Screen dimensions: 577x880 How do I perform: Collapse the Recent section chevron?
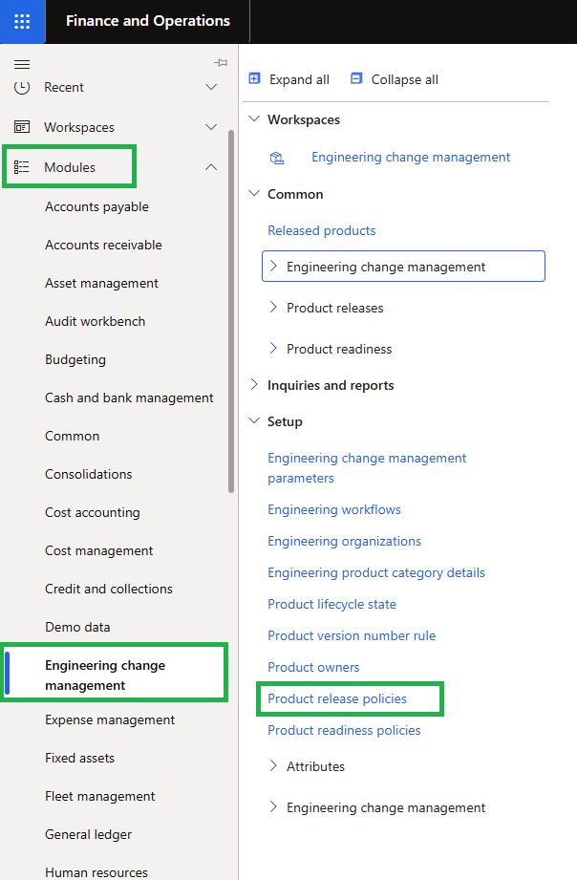point(211,87)
